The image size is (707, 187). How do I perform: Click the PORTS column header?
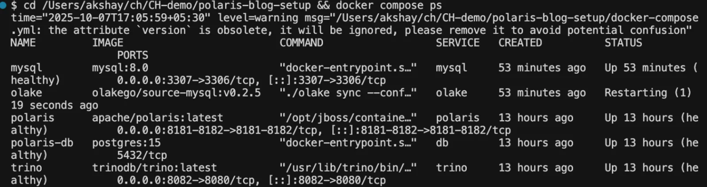(x=133, y=55)
